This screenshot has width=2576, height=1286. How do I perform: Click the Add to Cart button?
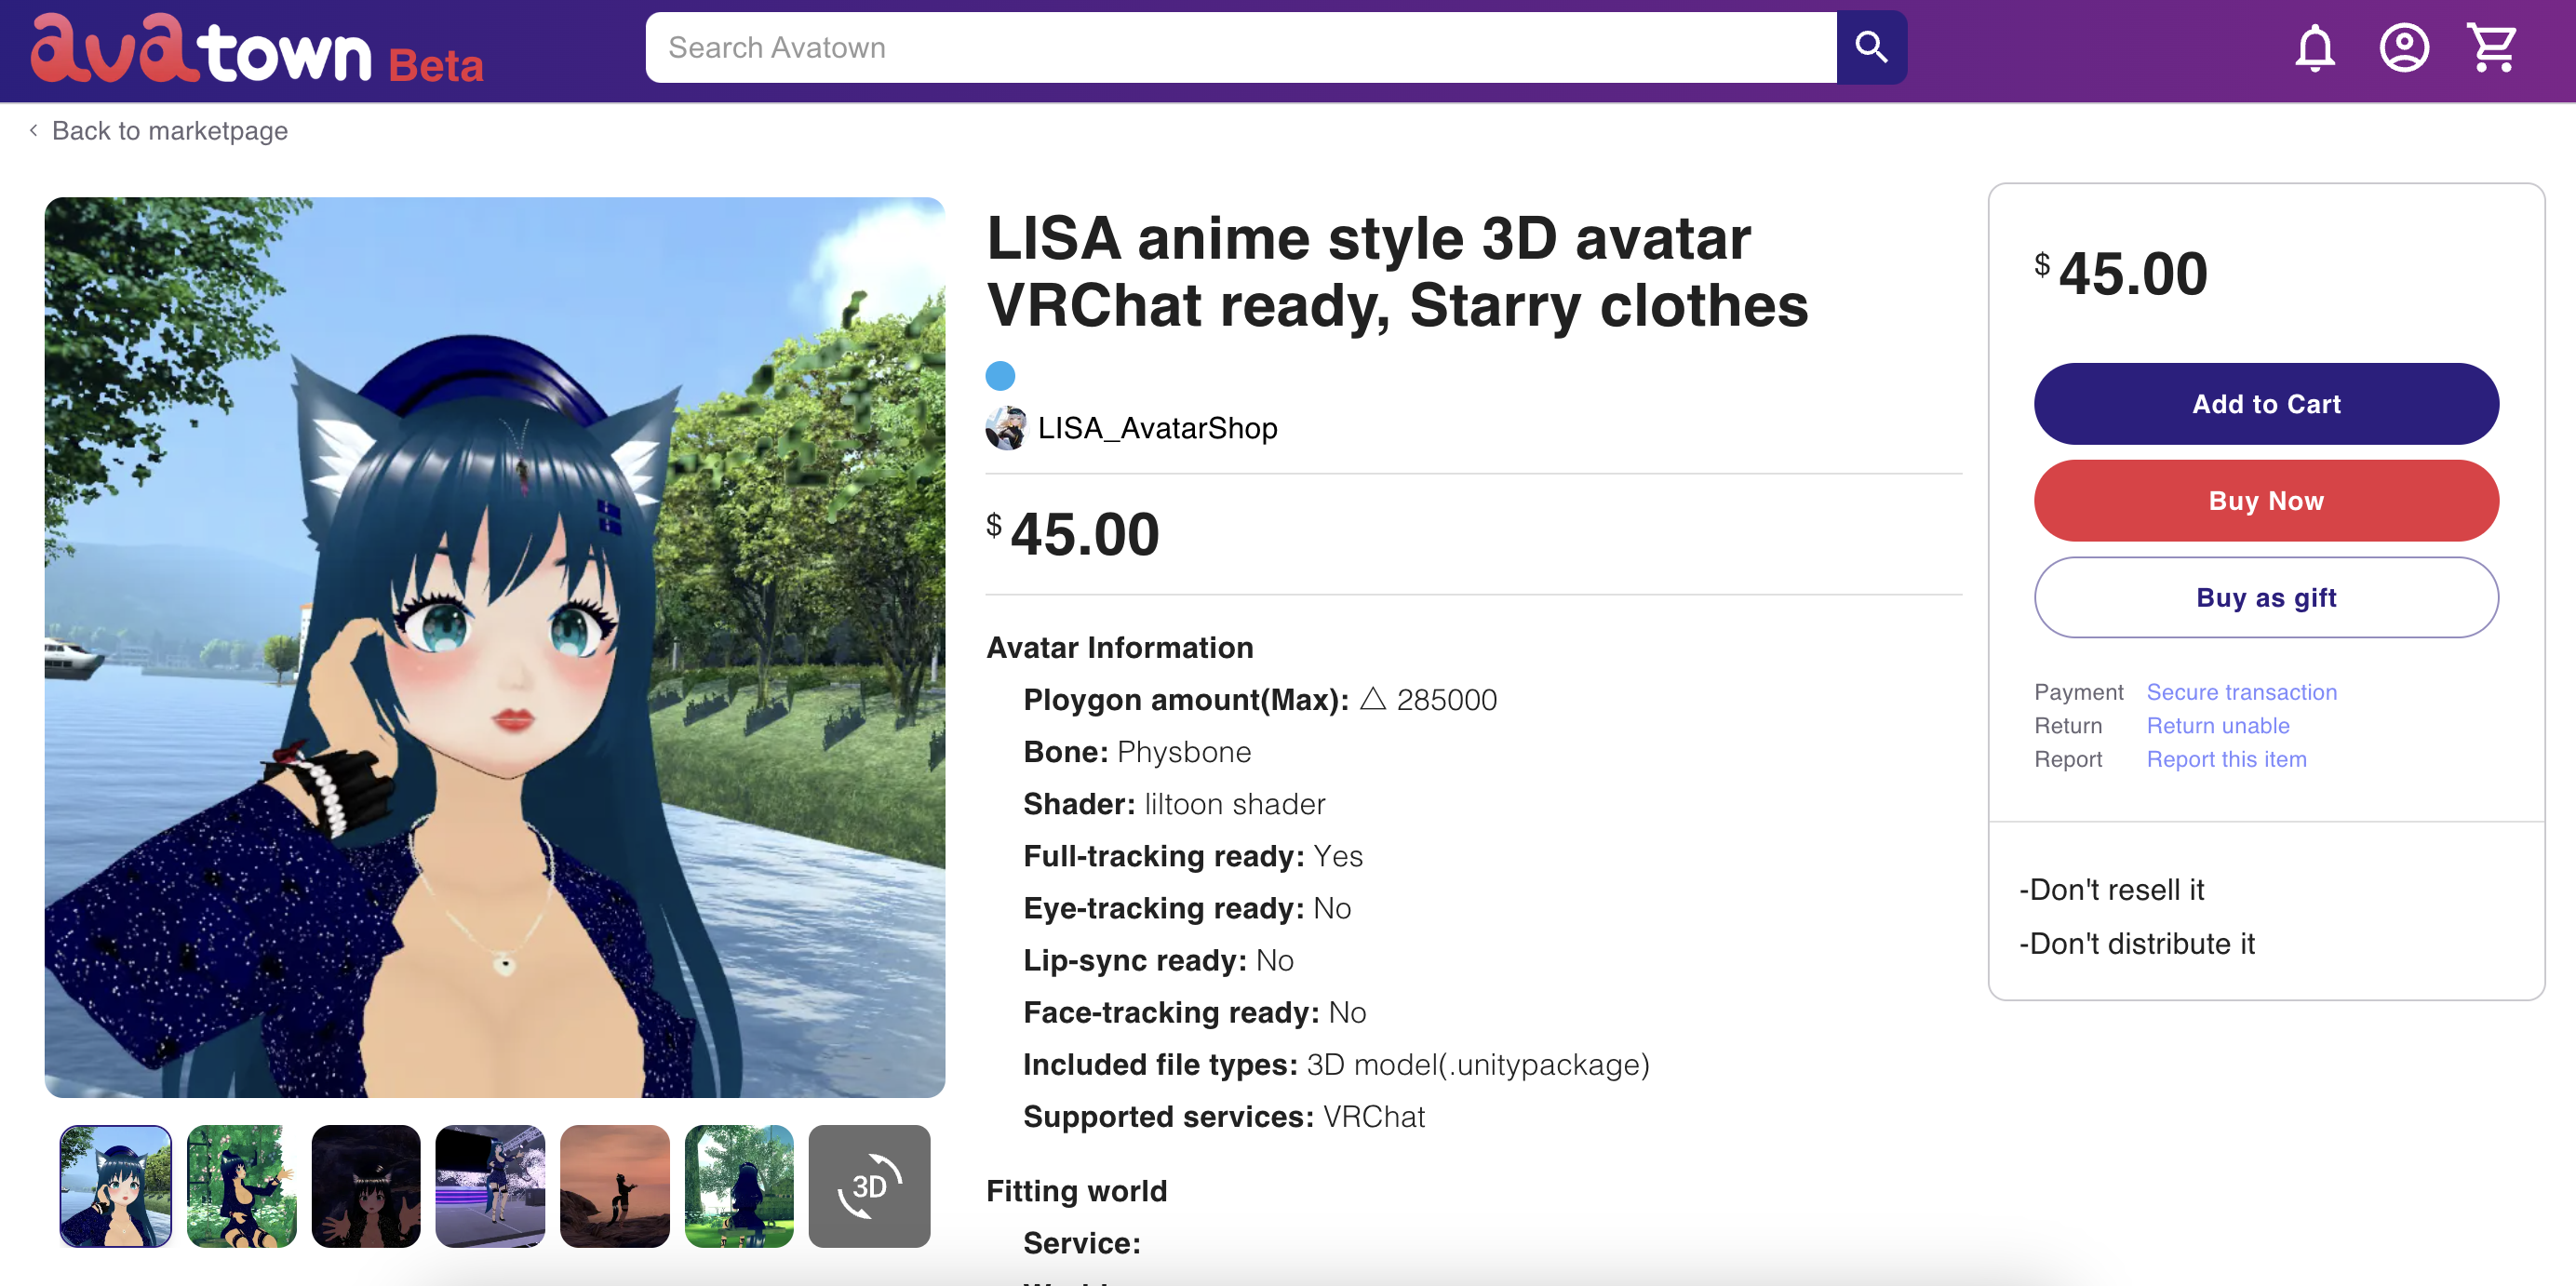pos(2265,404)
